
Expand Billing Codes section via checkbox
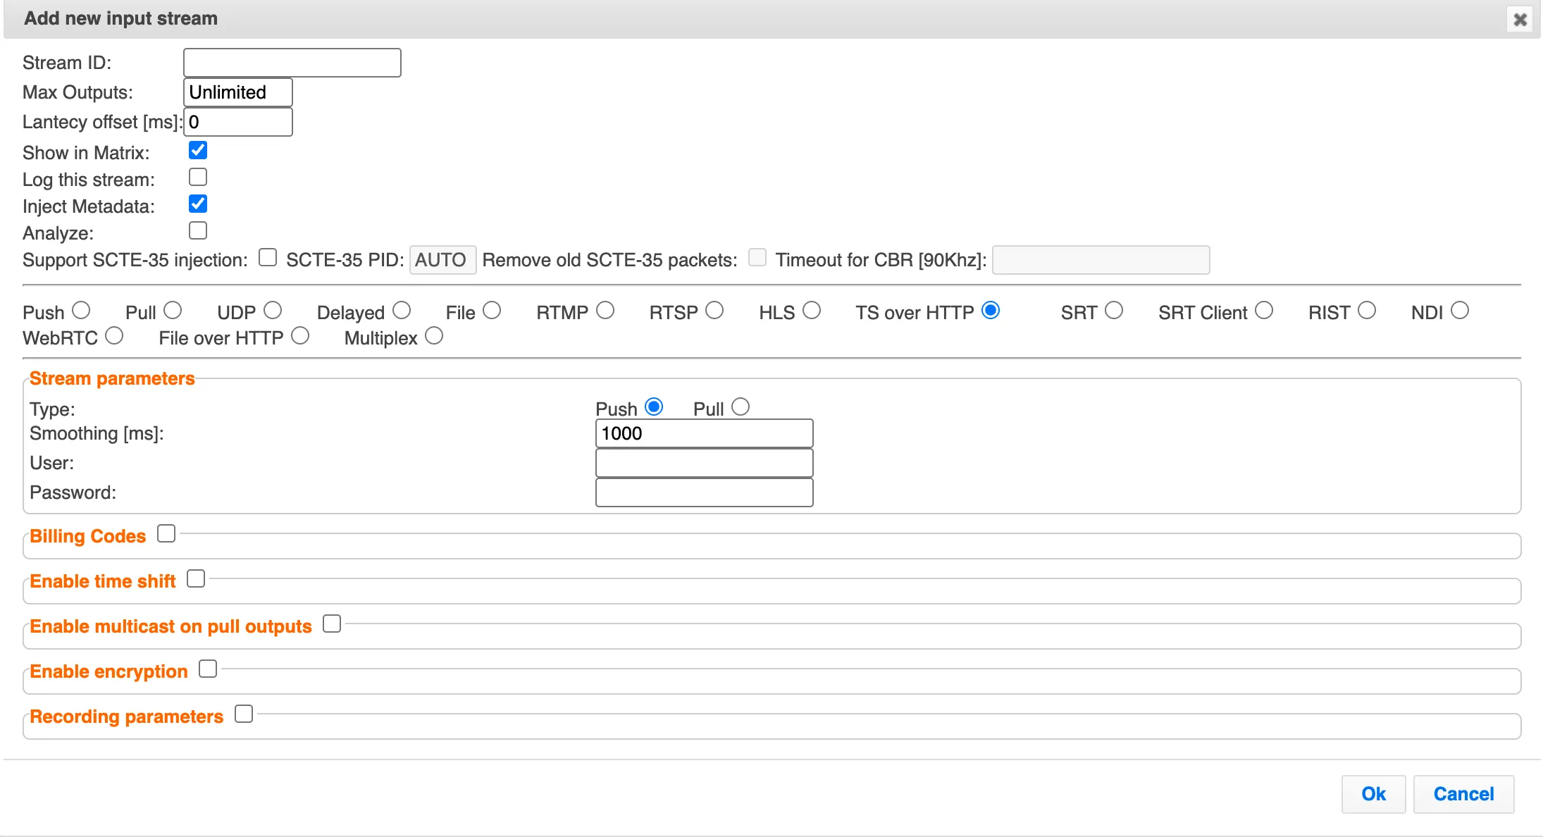point(166,533)
